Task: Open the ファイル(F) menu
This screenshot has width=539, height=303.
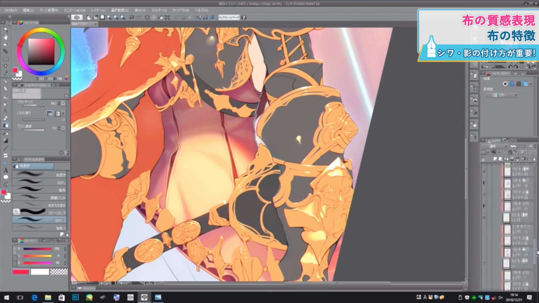Action: (11, 10)
